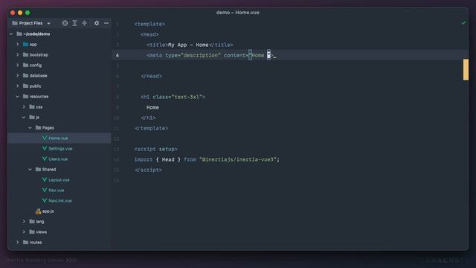Open Nav.vue in the Shared folder
Viewport: 476px width, 268px height.
coord(57,191)
